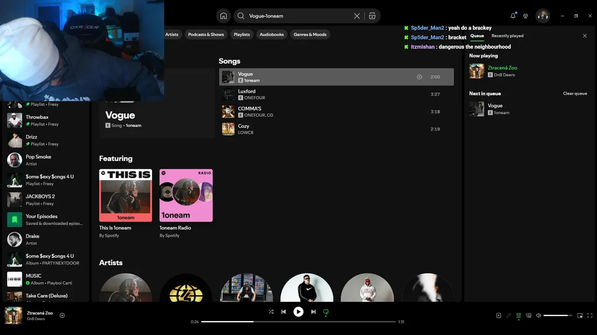The image size is (597, 335).
Task: Open 1oneam artist link in top result
Action: point(133,126)
